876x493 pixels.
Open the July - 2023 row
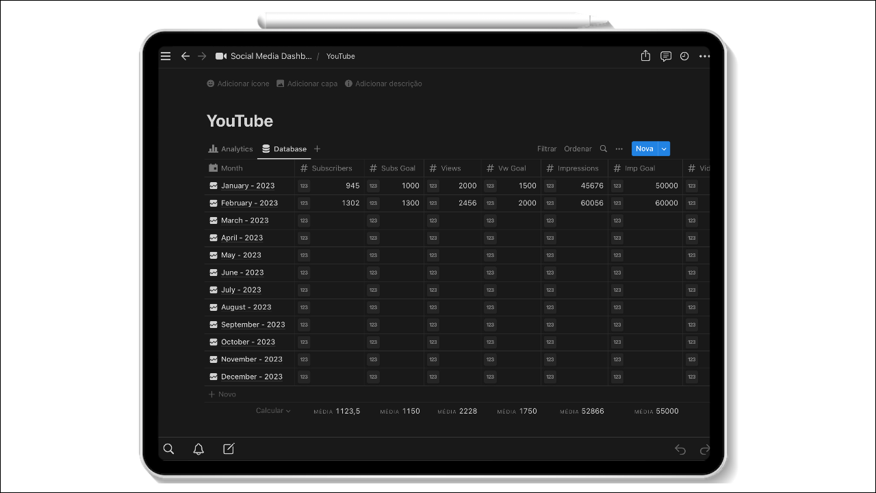(241, 290)
